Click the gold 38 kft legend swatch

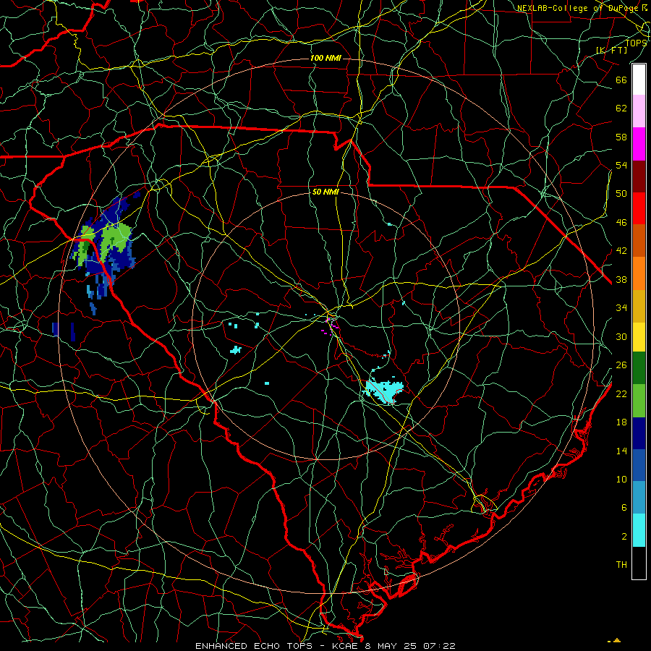coord(639,306)
